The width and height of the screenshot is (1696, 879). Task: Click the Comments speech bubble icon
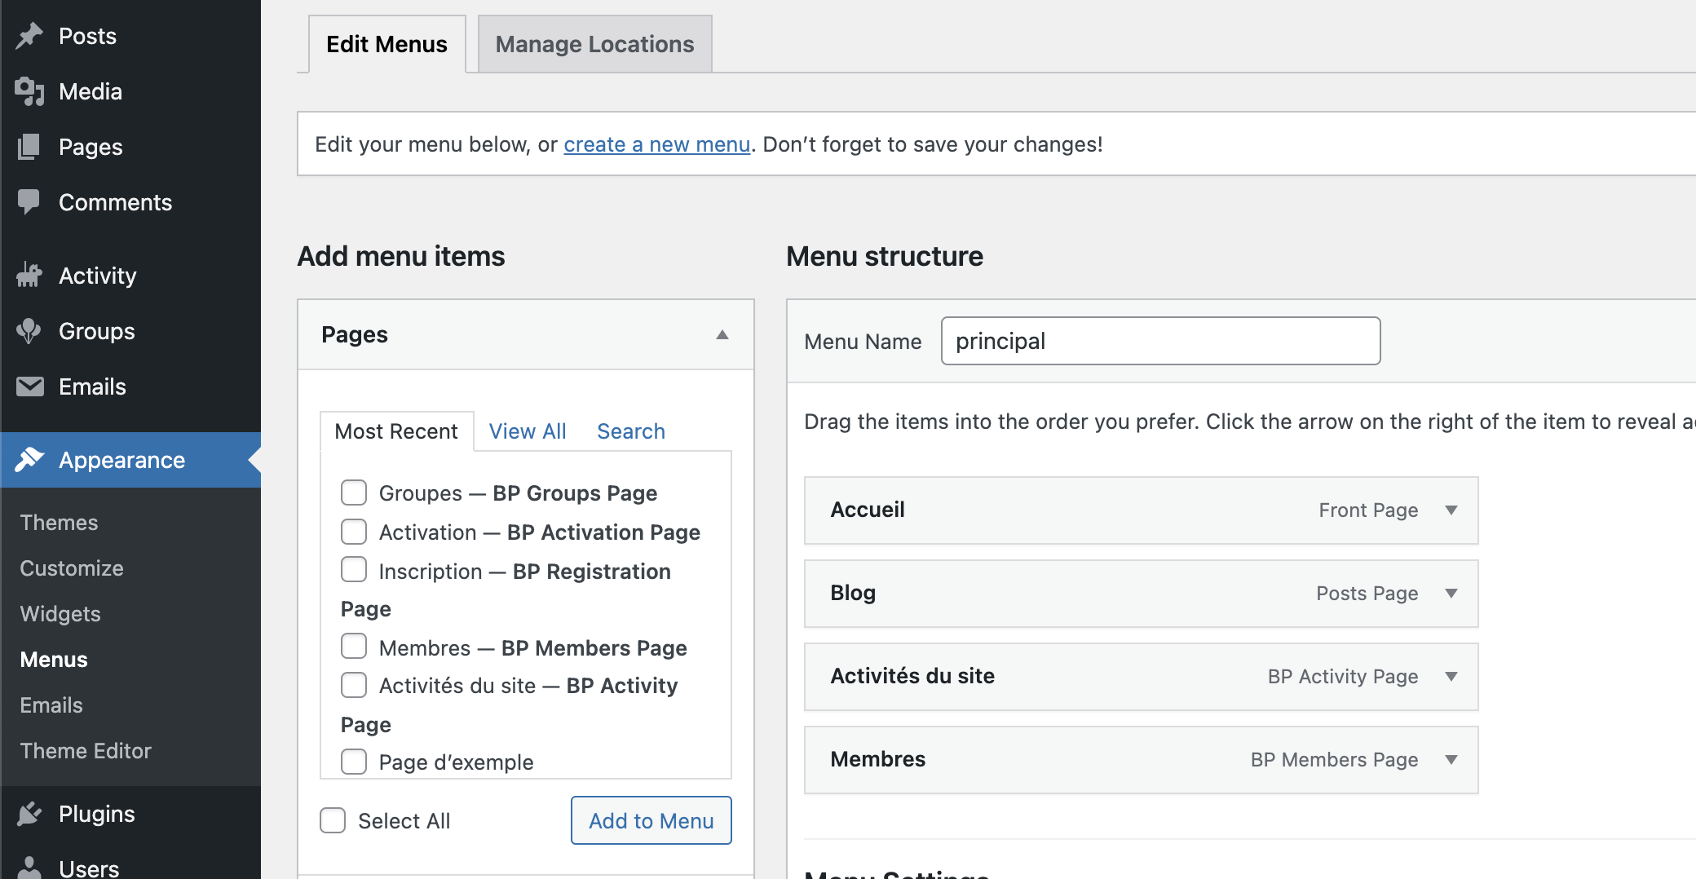click(29, 202)
